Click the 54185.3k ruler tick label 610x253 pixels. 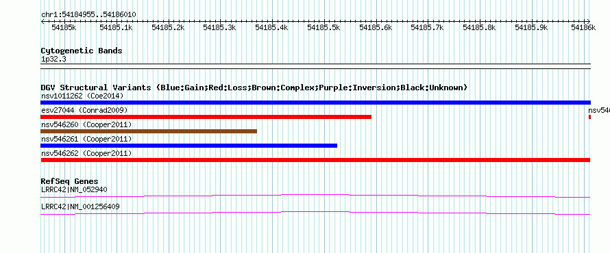click(x=220, y=27)
